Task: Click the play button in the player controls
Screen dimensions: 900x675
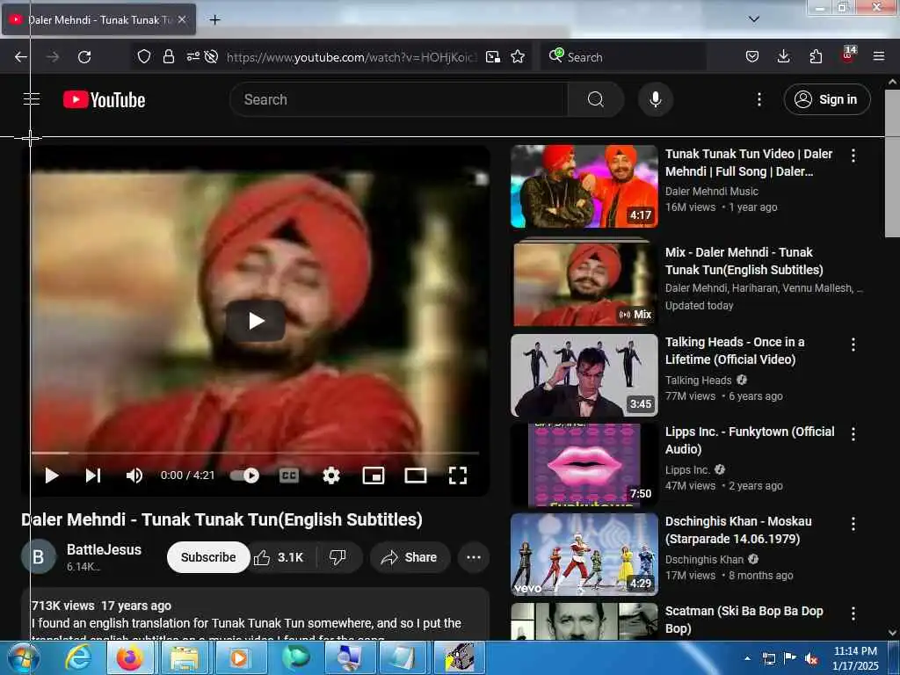Action: tap(52, 475)
